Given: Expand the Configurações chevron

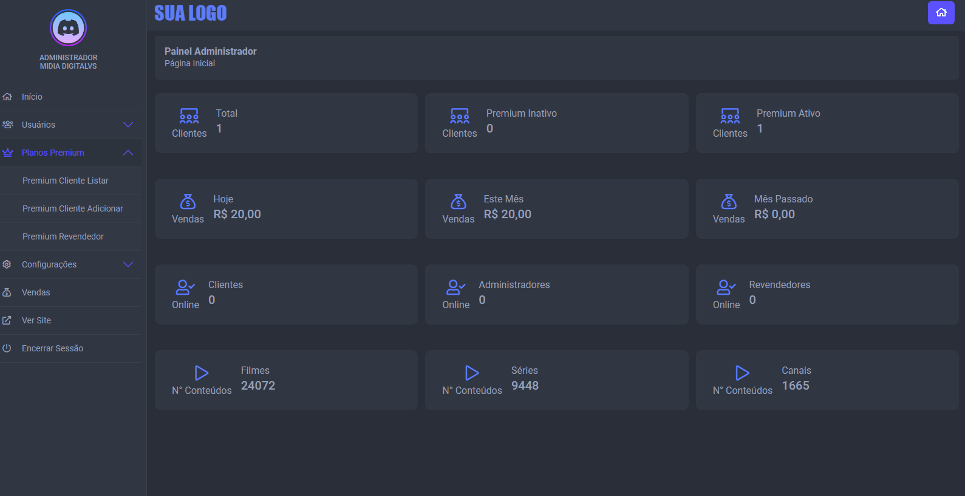Looking at the screenshot, I should pos(128,264).
